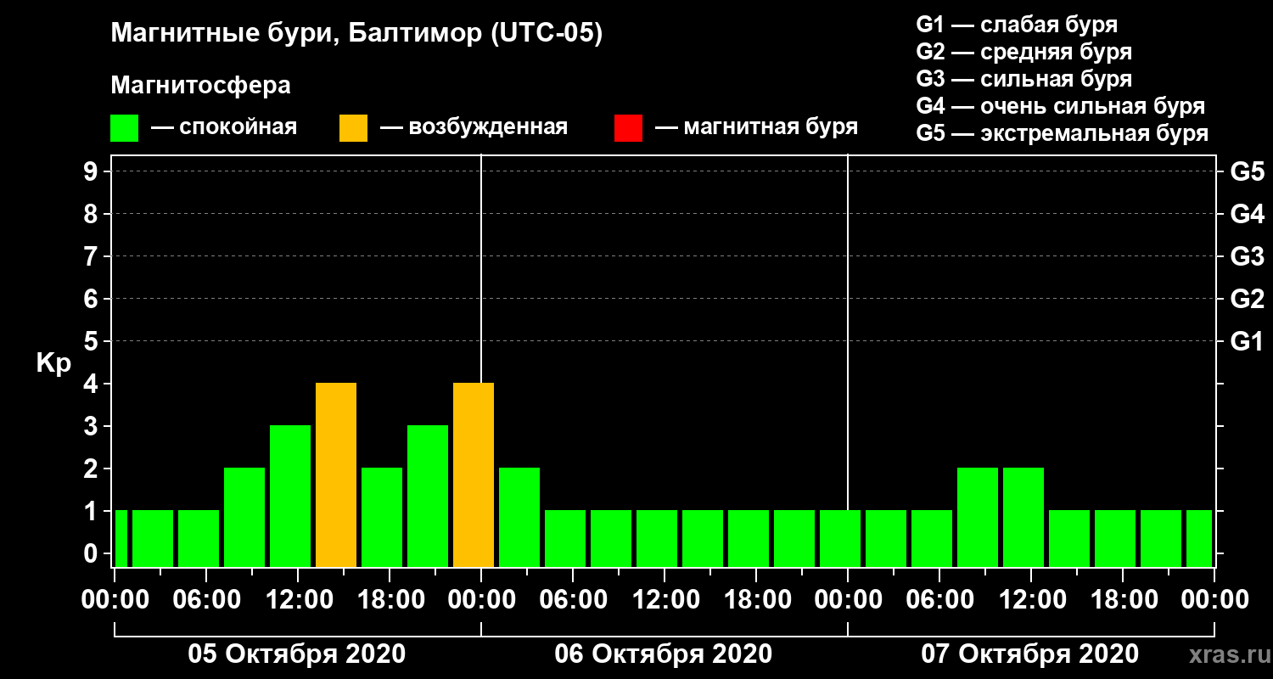Click the green Kp 3 bar after 18:00 on 05 Октября
This screenshot has width=1273, height=679.
428,497
